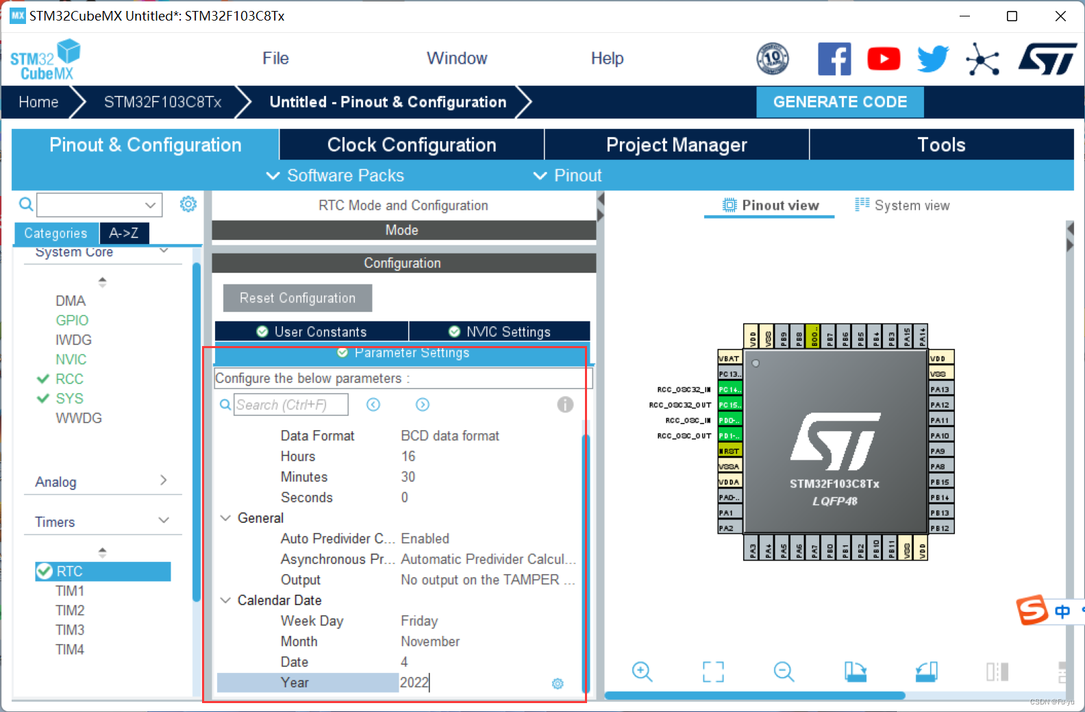Click the parameter Search (Ctrl+F) field

[291, 405]
